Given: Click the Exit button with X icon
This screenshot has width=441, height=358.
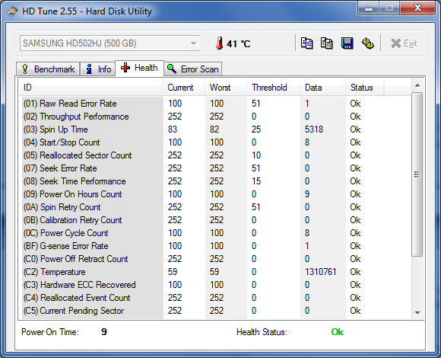Looking at the screenshot, I should pos(404,43).
